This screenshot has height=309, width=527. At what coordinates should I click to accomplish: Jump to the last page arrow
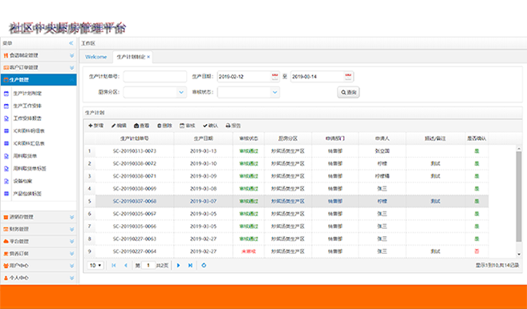[x=190, y=265]
